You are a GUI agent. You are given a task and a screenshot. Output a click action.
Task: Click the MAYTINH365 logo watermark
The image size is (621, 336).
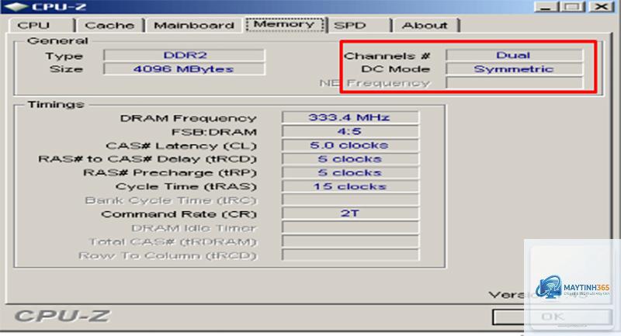click(x=572, y=288)
